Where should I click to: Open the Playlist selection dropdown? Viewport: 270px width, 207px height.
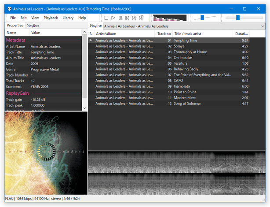[x=184, y=26]
